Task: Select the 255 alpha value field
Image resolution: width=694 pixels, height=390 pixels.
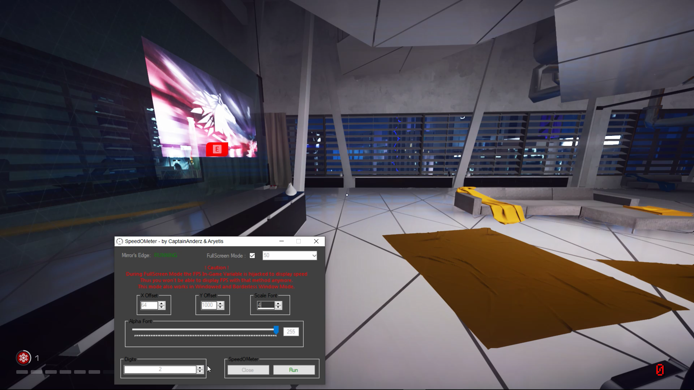Action: (x=291, y=331)
